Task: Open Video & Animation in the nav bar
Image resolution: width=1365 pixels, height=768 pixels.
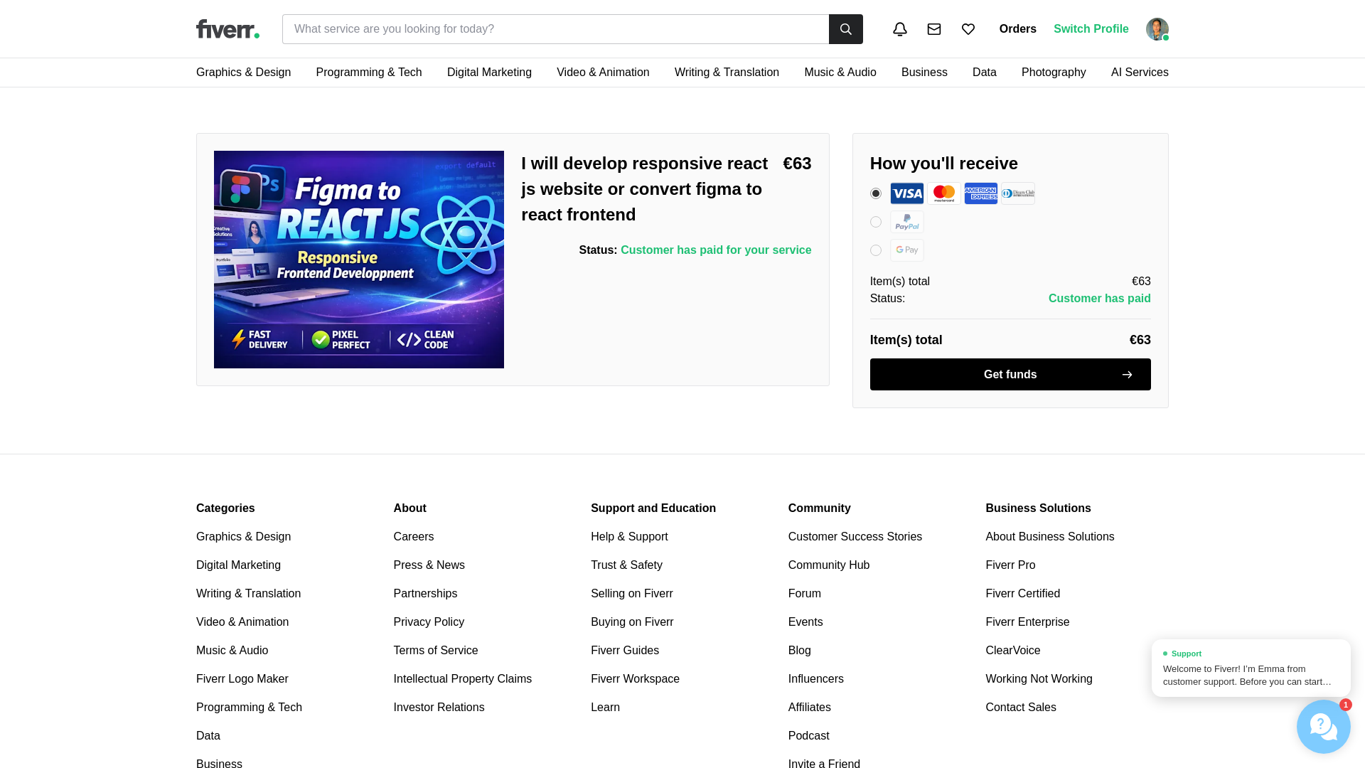Action: pos(603,73)
